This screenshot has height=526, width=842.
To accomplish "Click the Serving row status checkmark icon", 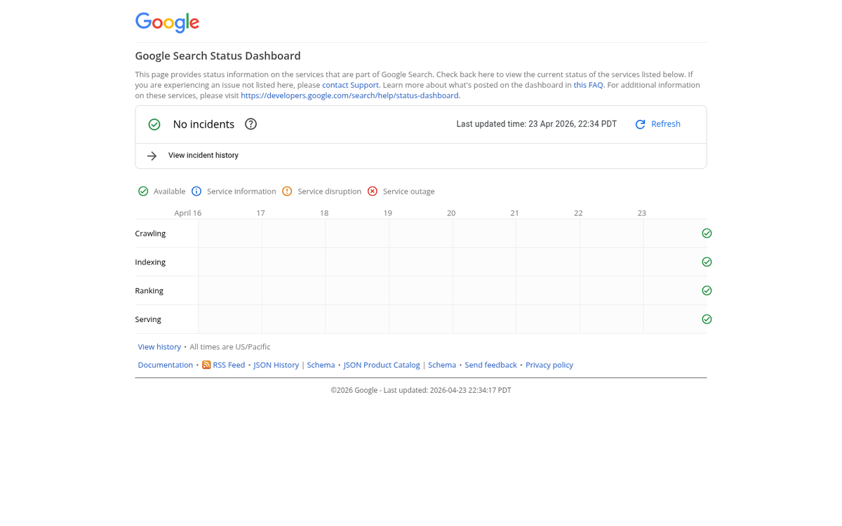I will (707, 319).
